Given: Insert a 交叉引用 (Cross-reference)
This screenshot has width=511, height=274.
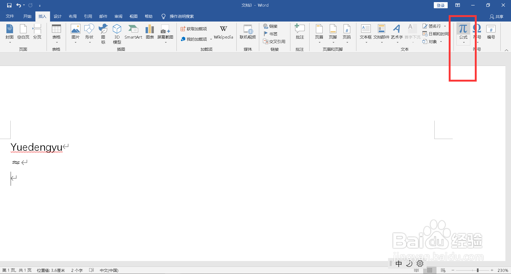Looking at the screenshot, I should [x=274, y=41].
